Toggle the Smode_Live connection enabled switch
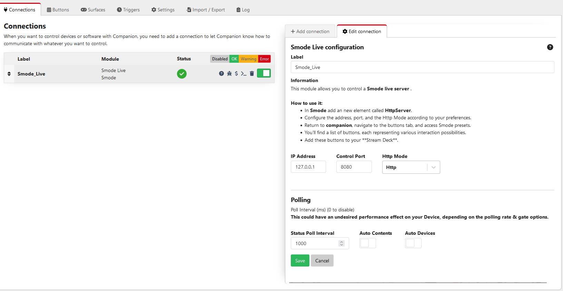This screenshot has height=291, width=563. click(x=264, y=73)
